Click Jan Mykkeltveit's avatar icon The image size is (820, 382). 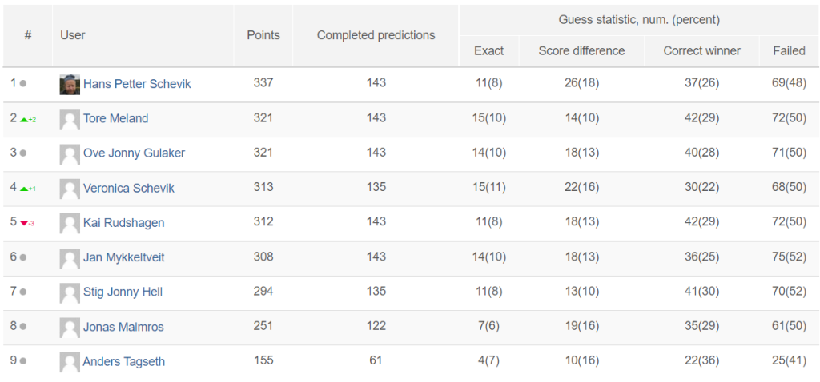point(70,258)
